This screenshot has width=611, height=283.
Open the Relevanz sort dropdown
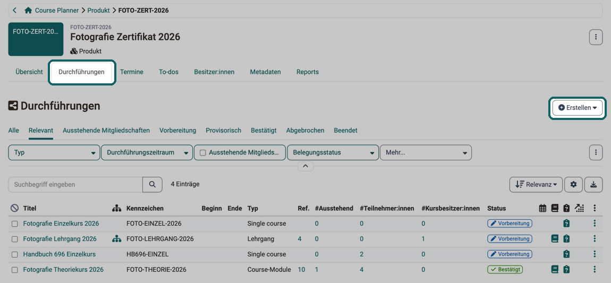coord(536,184)
